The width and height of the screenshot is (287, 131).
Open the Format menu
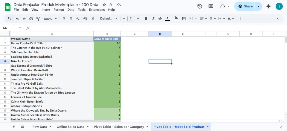[59, 10]
